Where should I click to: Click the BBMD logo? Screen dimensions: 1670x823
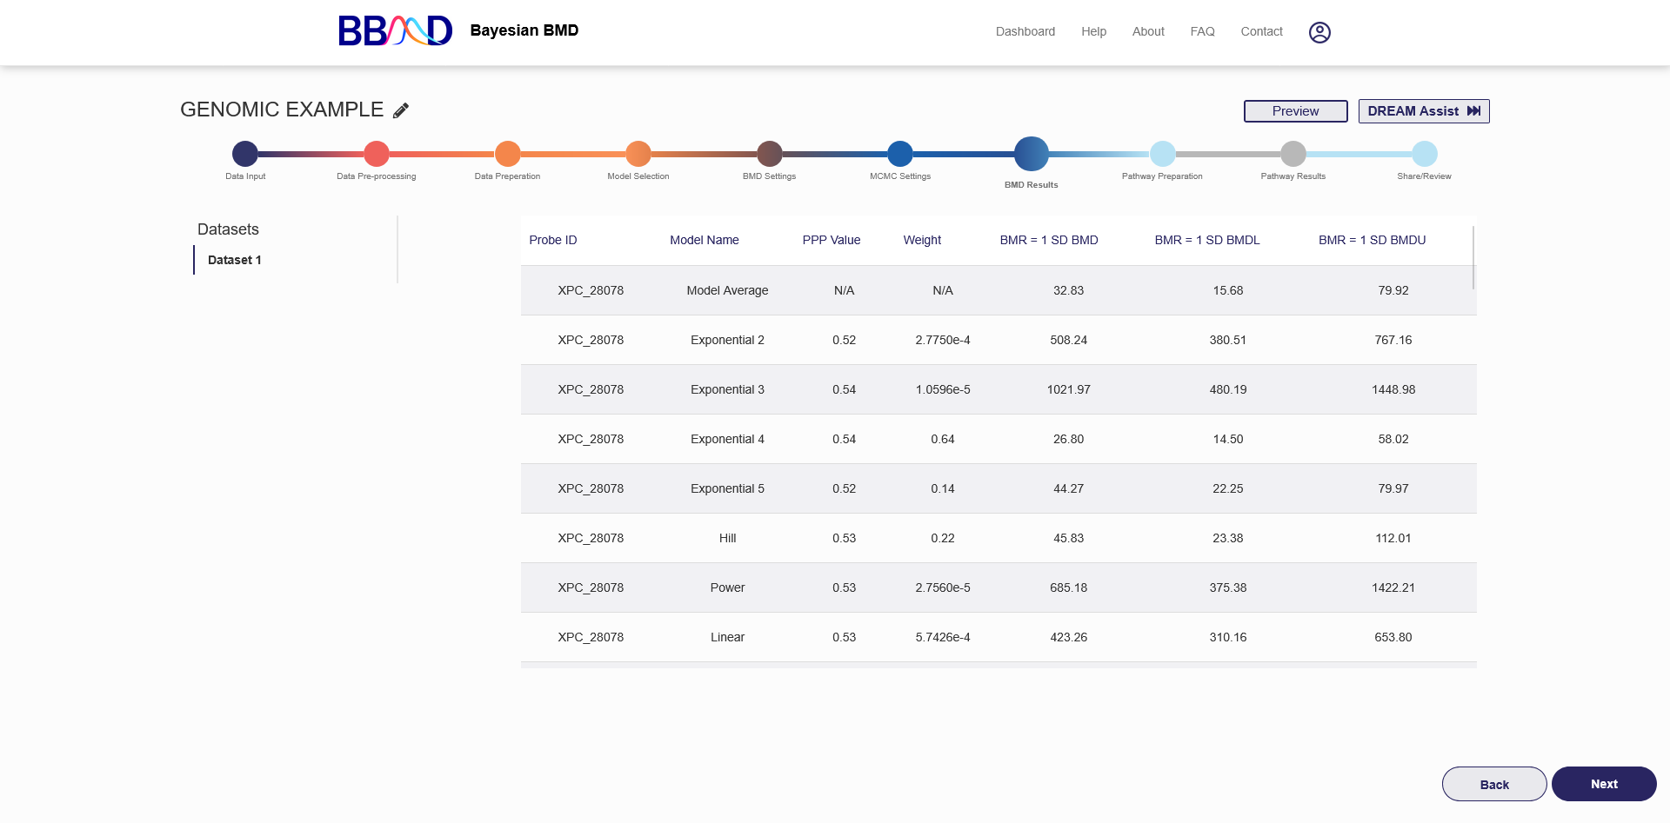[x=396, y=30]
